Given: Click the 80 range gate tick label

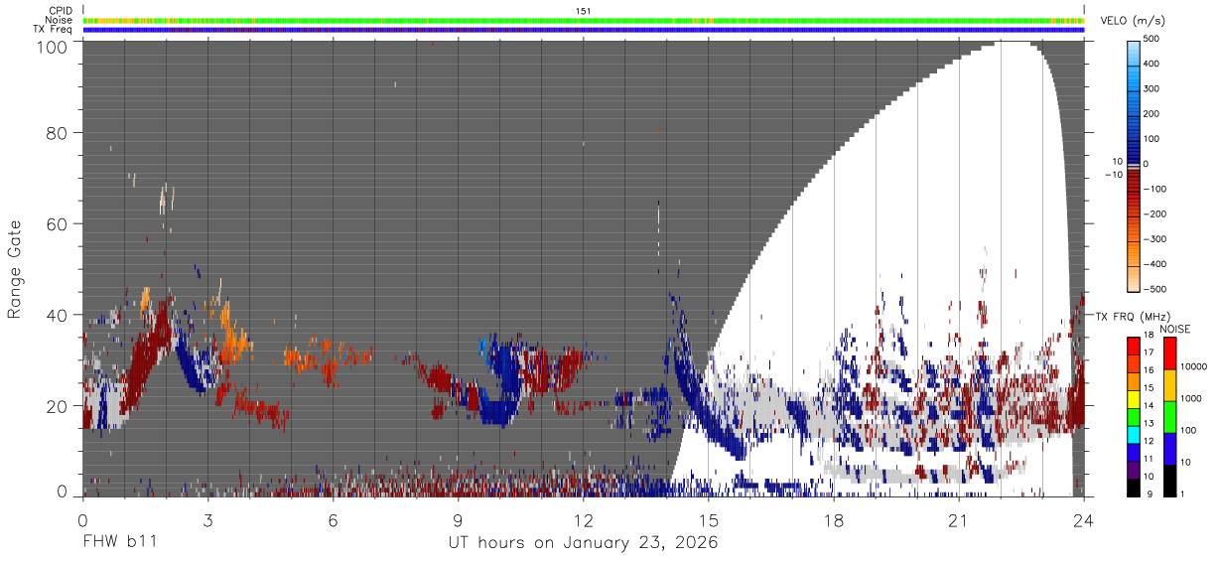Looking at the screenshot, I should tap(57, 133).
